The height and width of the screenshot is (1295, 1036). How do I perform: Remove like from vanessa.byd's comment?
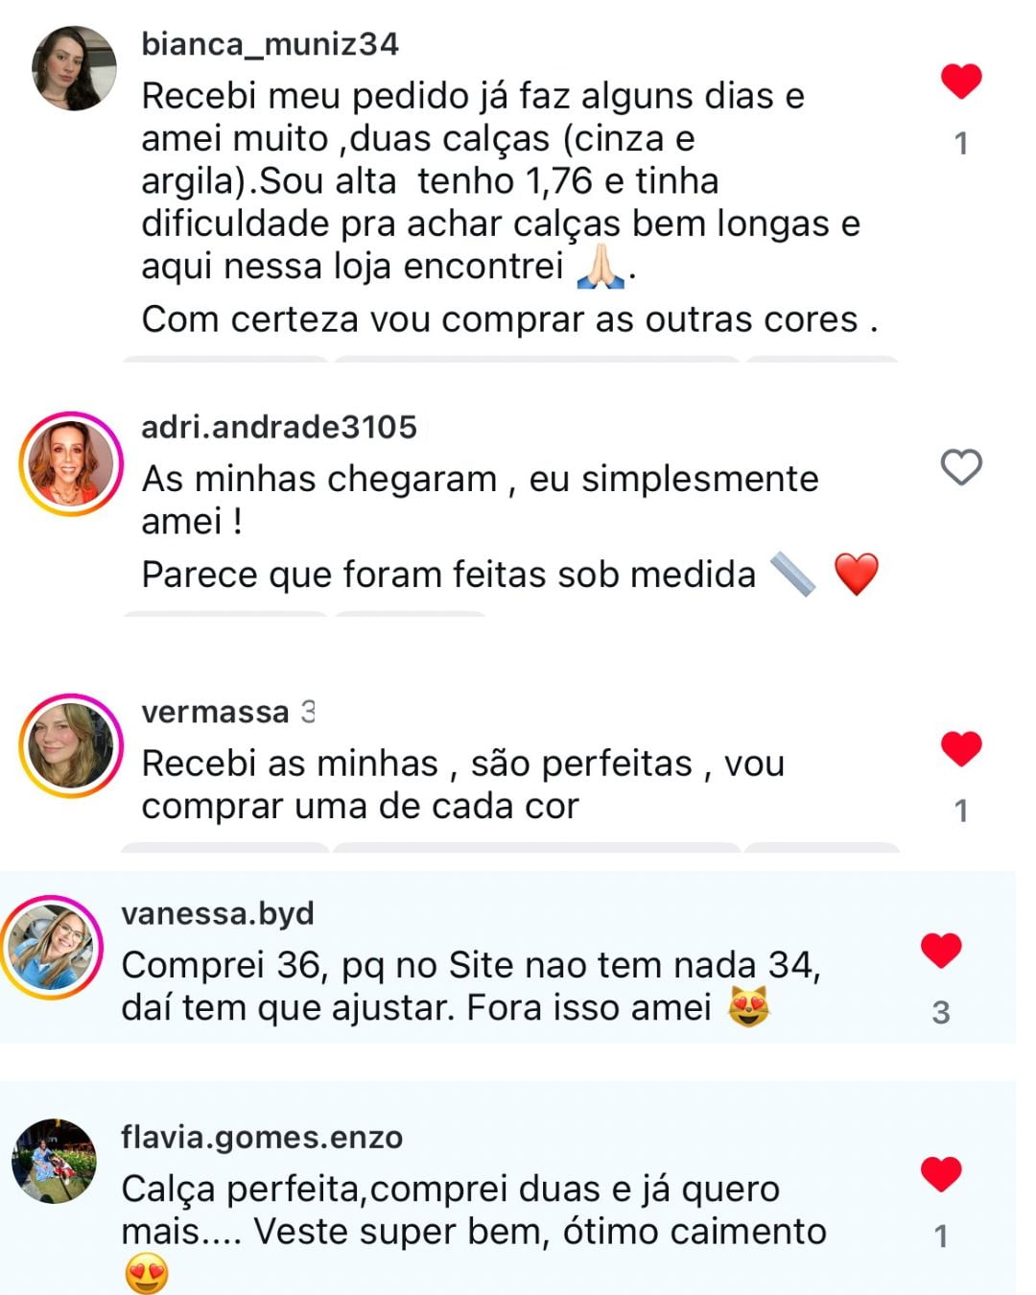point(940,950)
